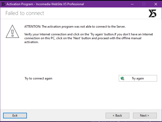Screen dimensions: 162x122
Task: Retry the connection with Try again
Action: [x=138, y=78]
